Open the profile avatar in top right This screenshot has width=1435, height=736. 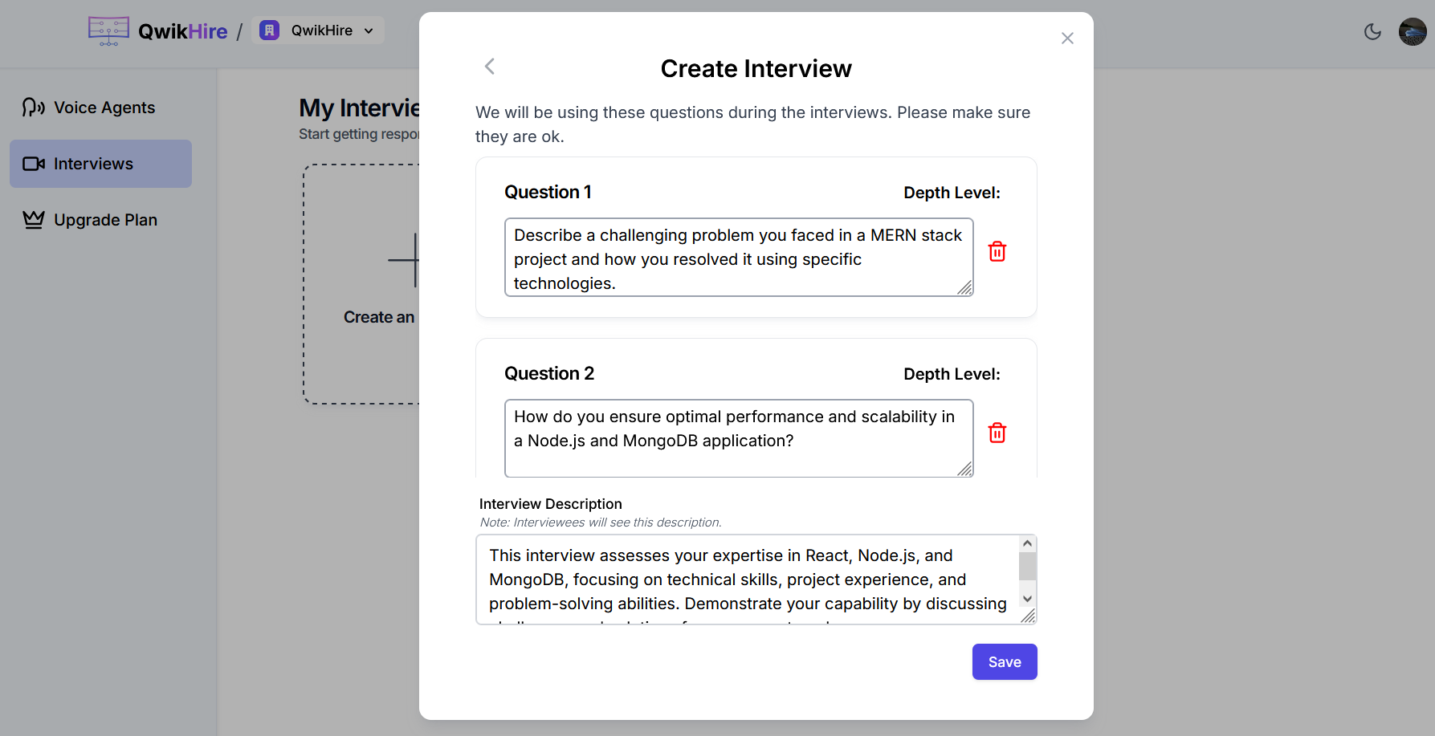tap(1413, 31)
